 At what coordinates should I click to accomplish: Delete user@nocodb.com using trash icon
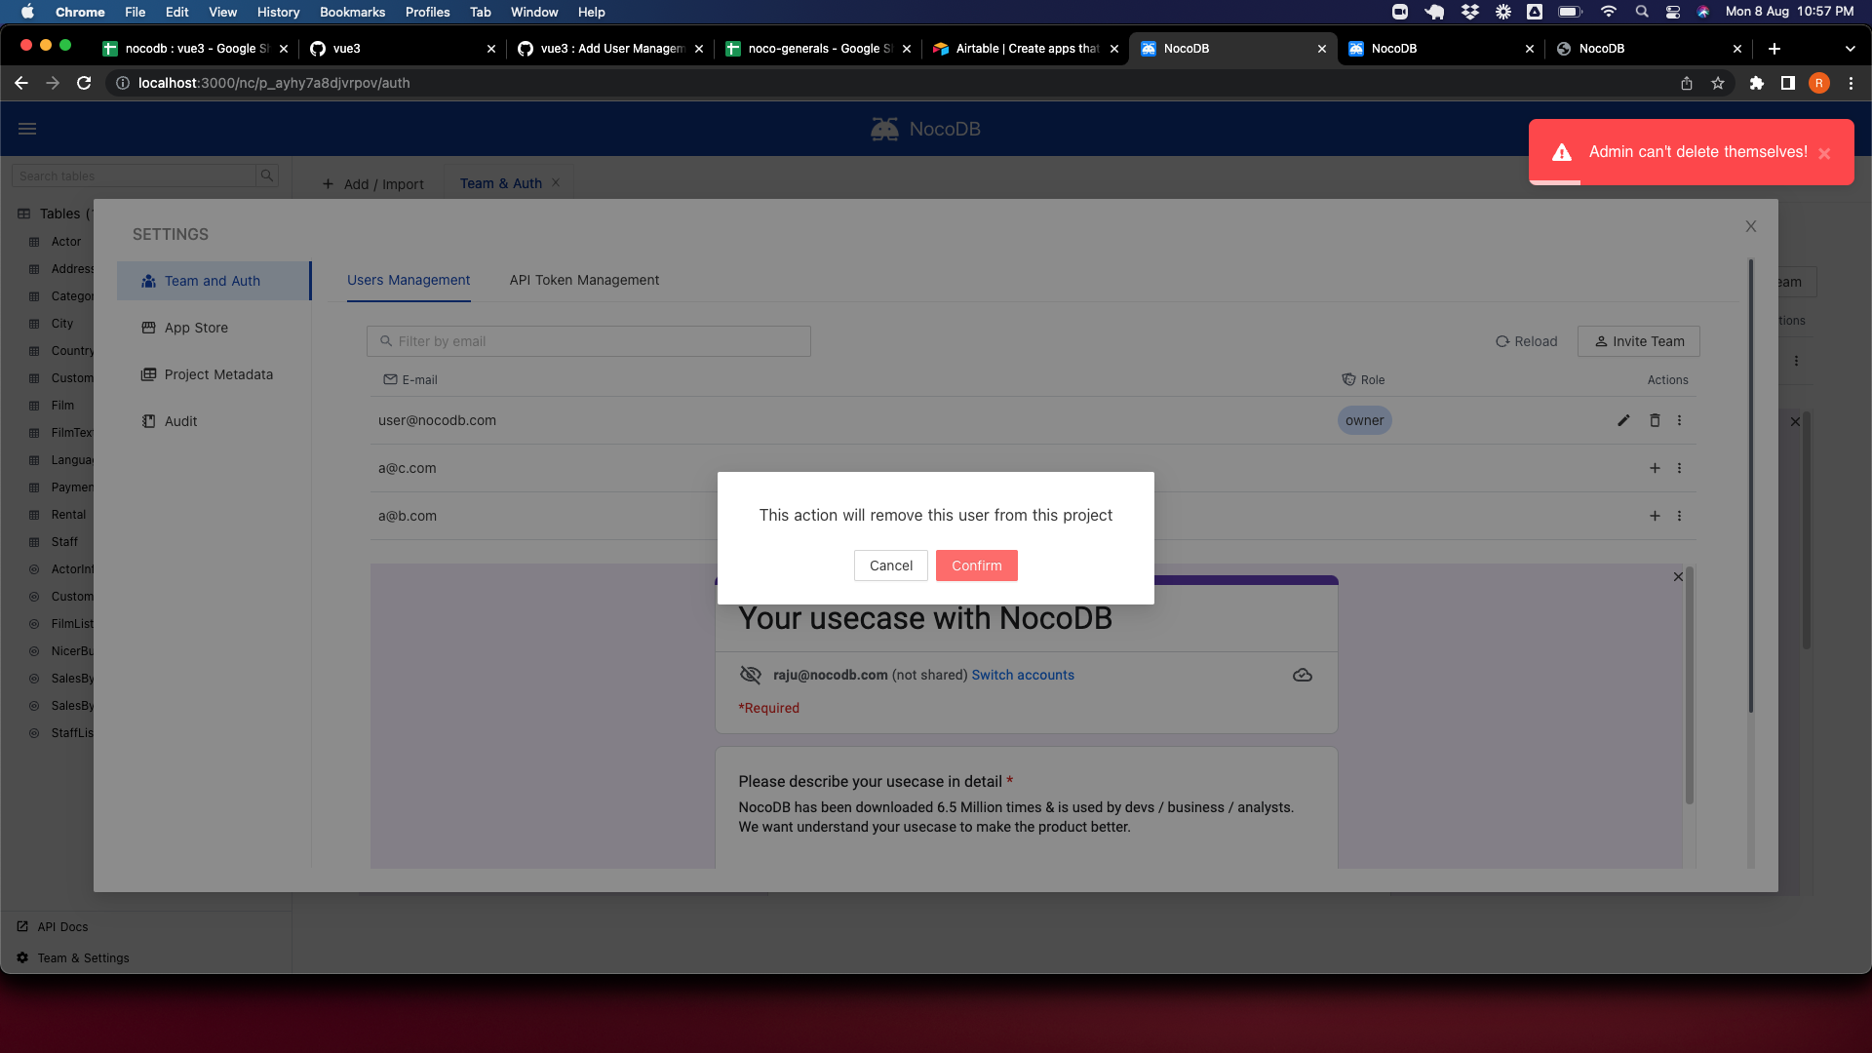pos(1655,420)
